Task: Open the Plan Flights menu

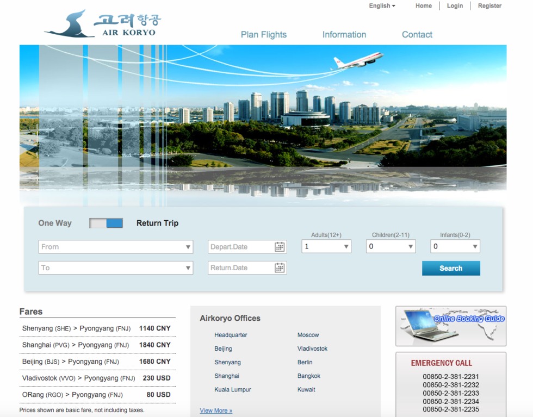Action: click(264, 35)
